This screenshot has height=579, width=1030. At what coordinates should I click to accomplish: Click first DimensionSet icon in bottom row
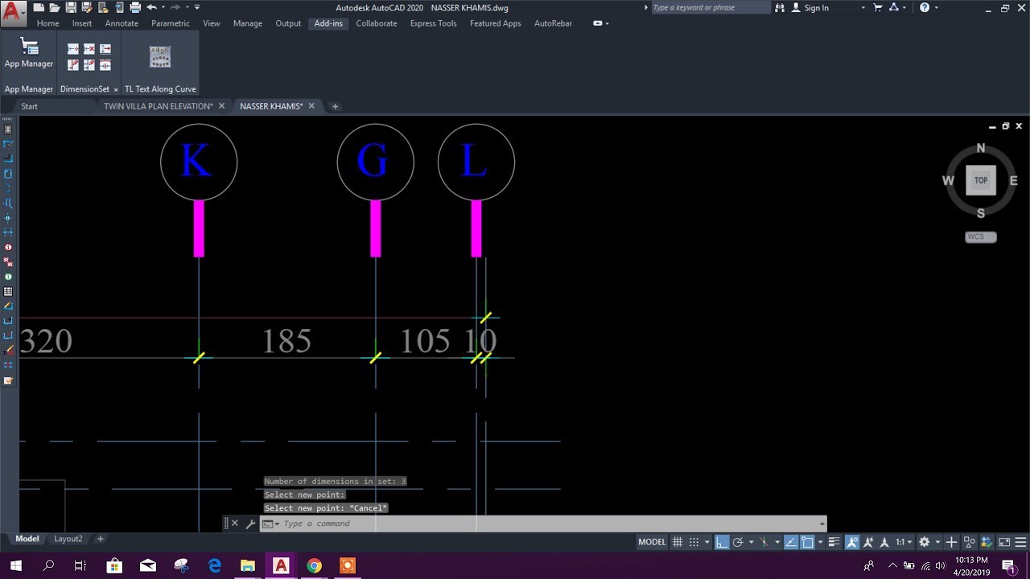tap(73, 65)
